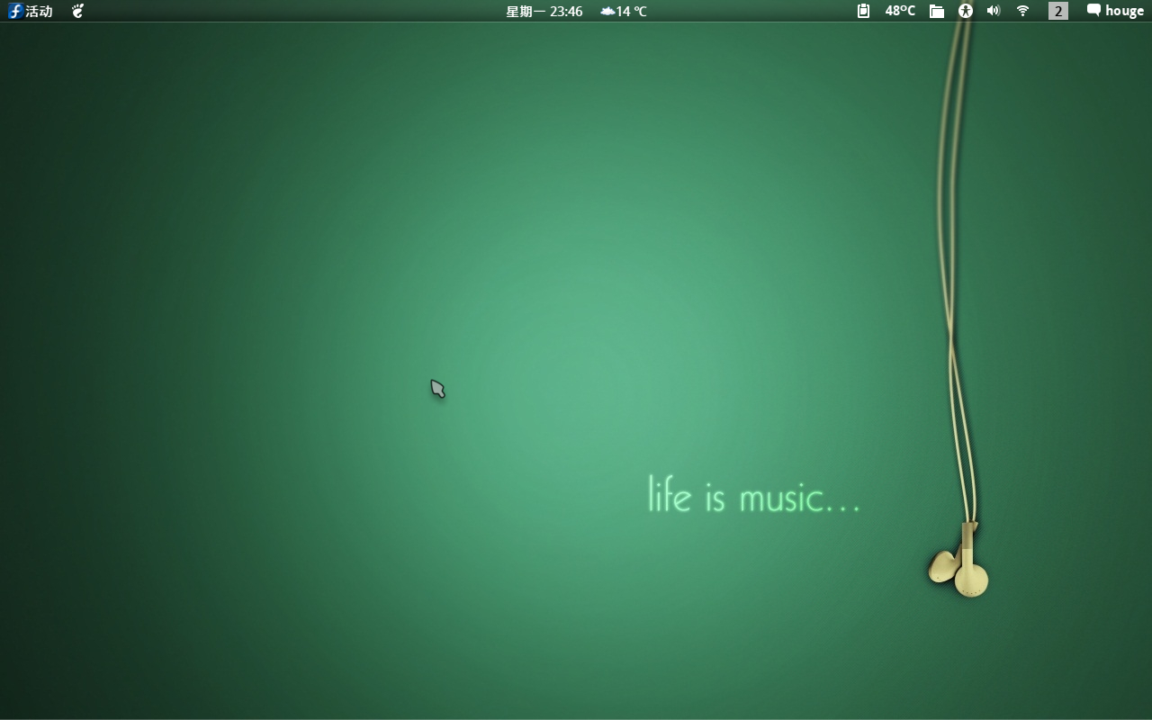
Task: Open the volume speaker indicator
Action: coord(994,11)
